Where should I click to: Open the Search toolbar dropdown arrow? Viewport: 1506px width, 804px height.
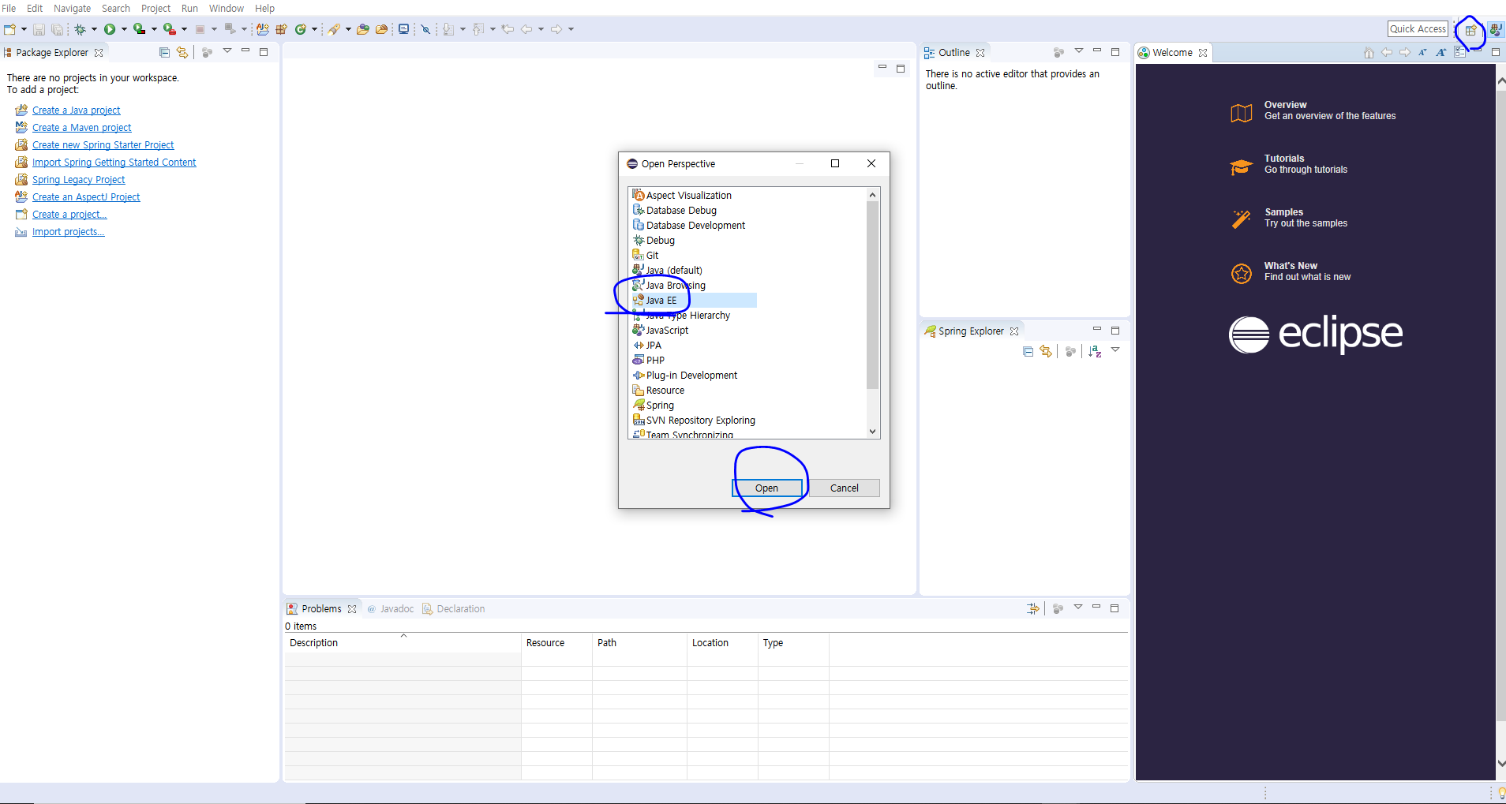(348, 29)
